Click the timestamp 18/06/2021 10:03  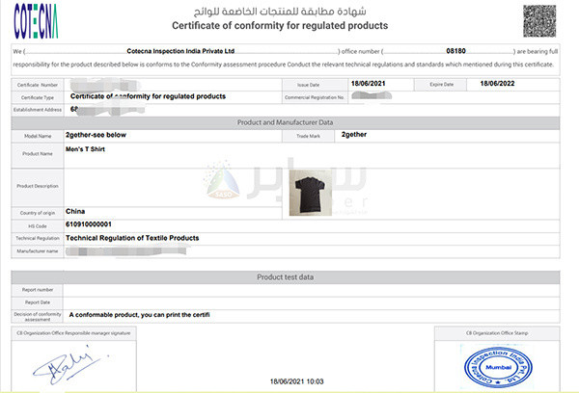click(x=287, y=381)
